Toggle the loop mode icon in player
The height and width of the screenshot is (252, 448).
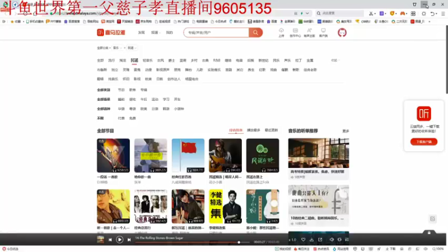[339, 240]
